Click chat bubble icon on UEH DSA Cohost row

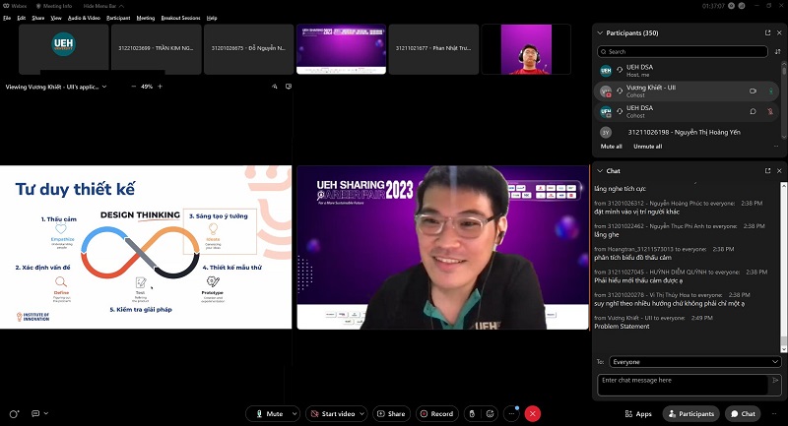[753, 112]
